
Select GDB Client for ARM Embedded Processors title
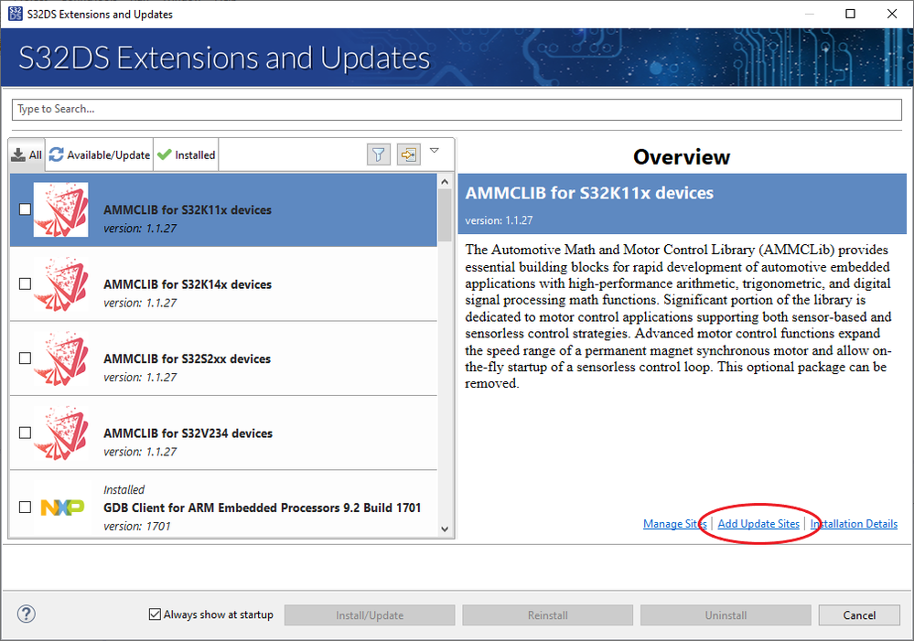pos(263,507)
